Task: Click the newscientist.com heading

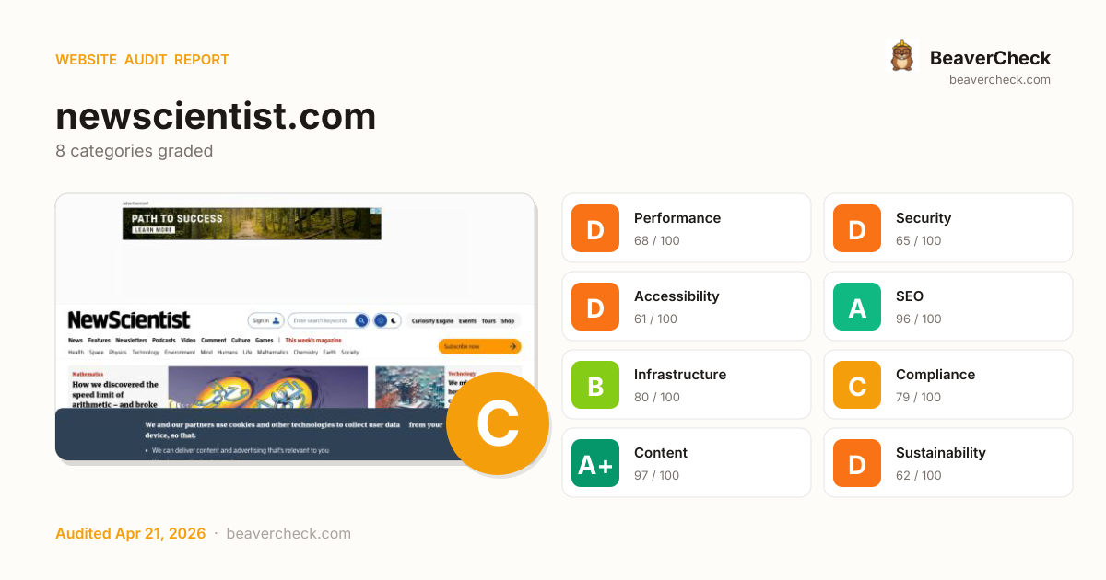Action: 216,117
